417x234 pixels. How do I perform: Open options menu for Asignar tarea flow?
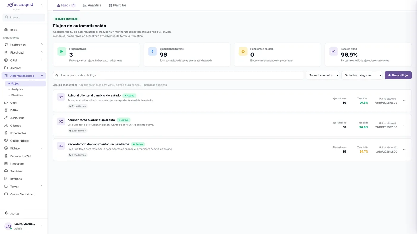(x=404, y=125)
